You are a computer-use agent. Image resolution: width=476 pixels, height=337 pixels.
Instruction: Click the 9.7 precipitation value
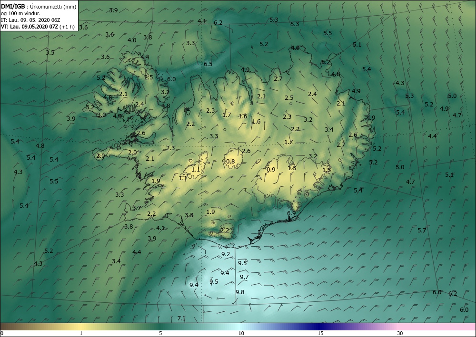coord(244,277)
